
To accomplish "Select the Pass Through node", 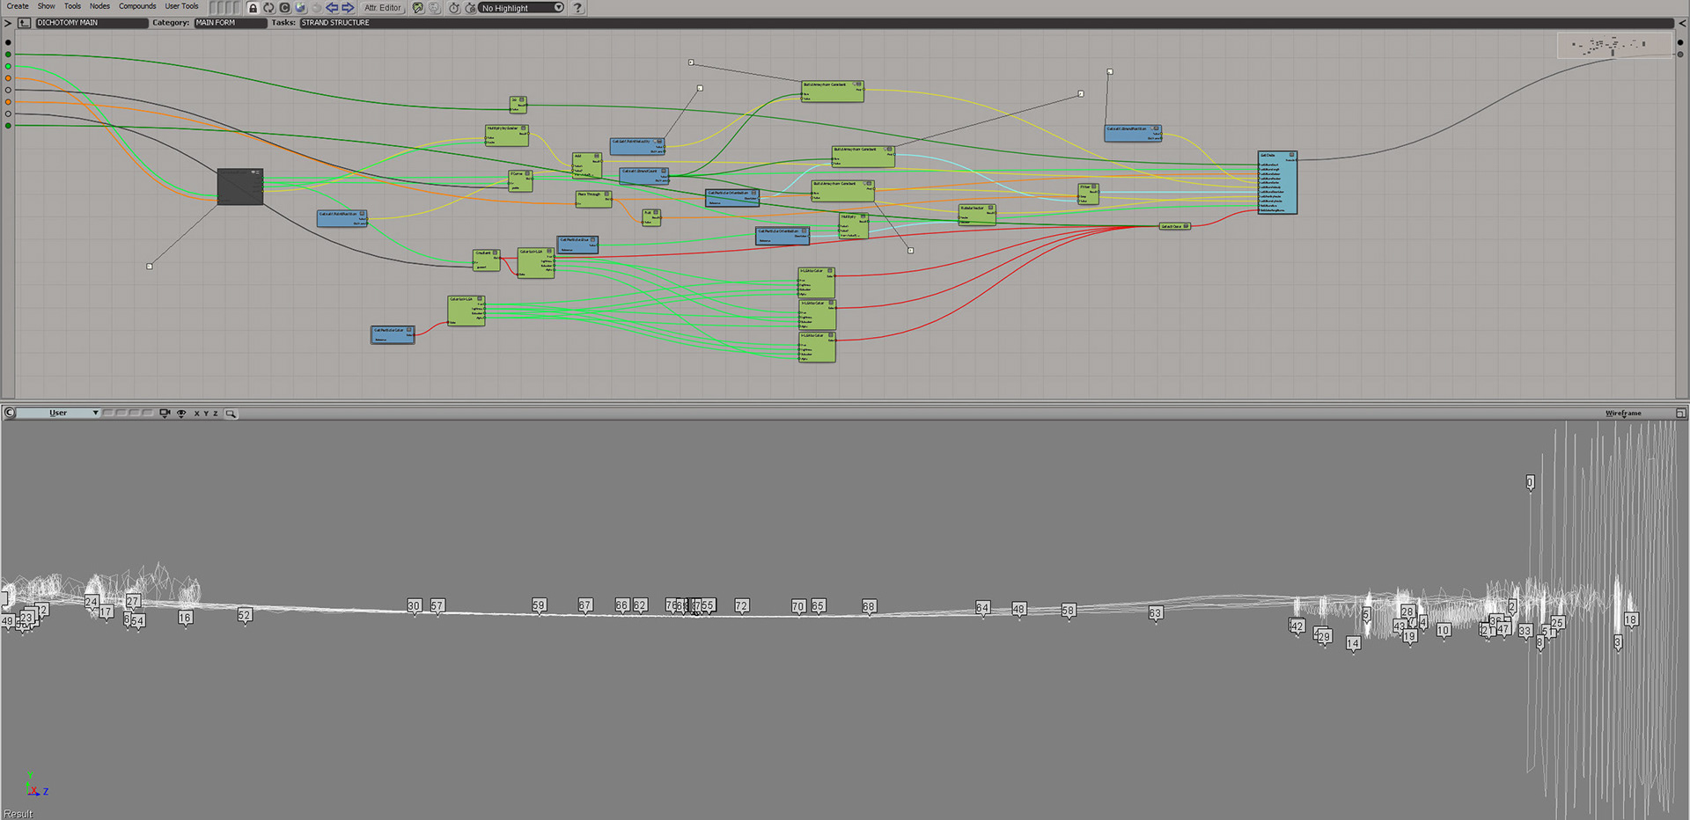I will point(593,199).
